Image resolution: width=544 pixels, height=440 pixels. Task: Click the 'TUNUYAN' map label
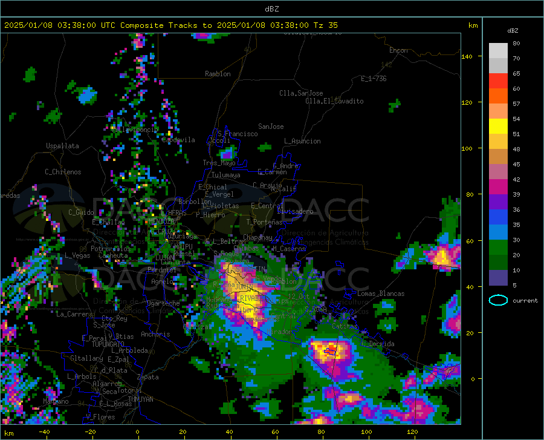coord(140,399)
